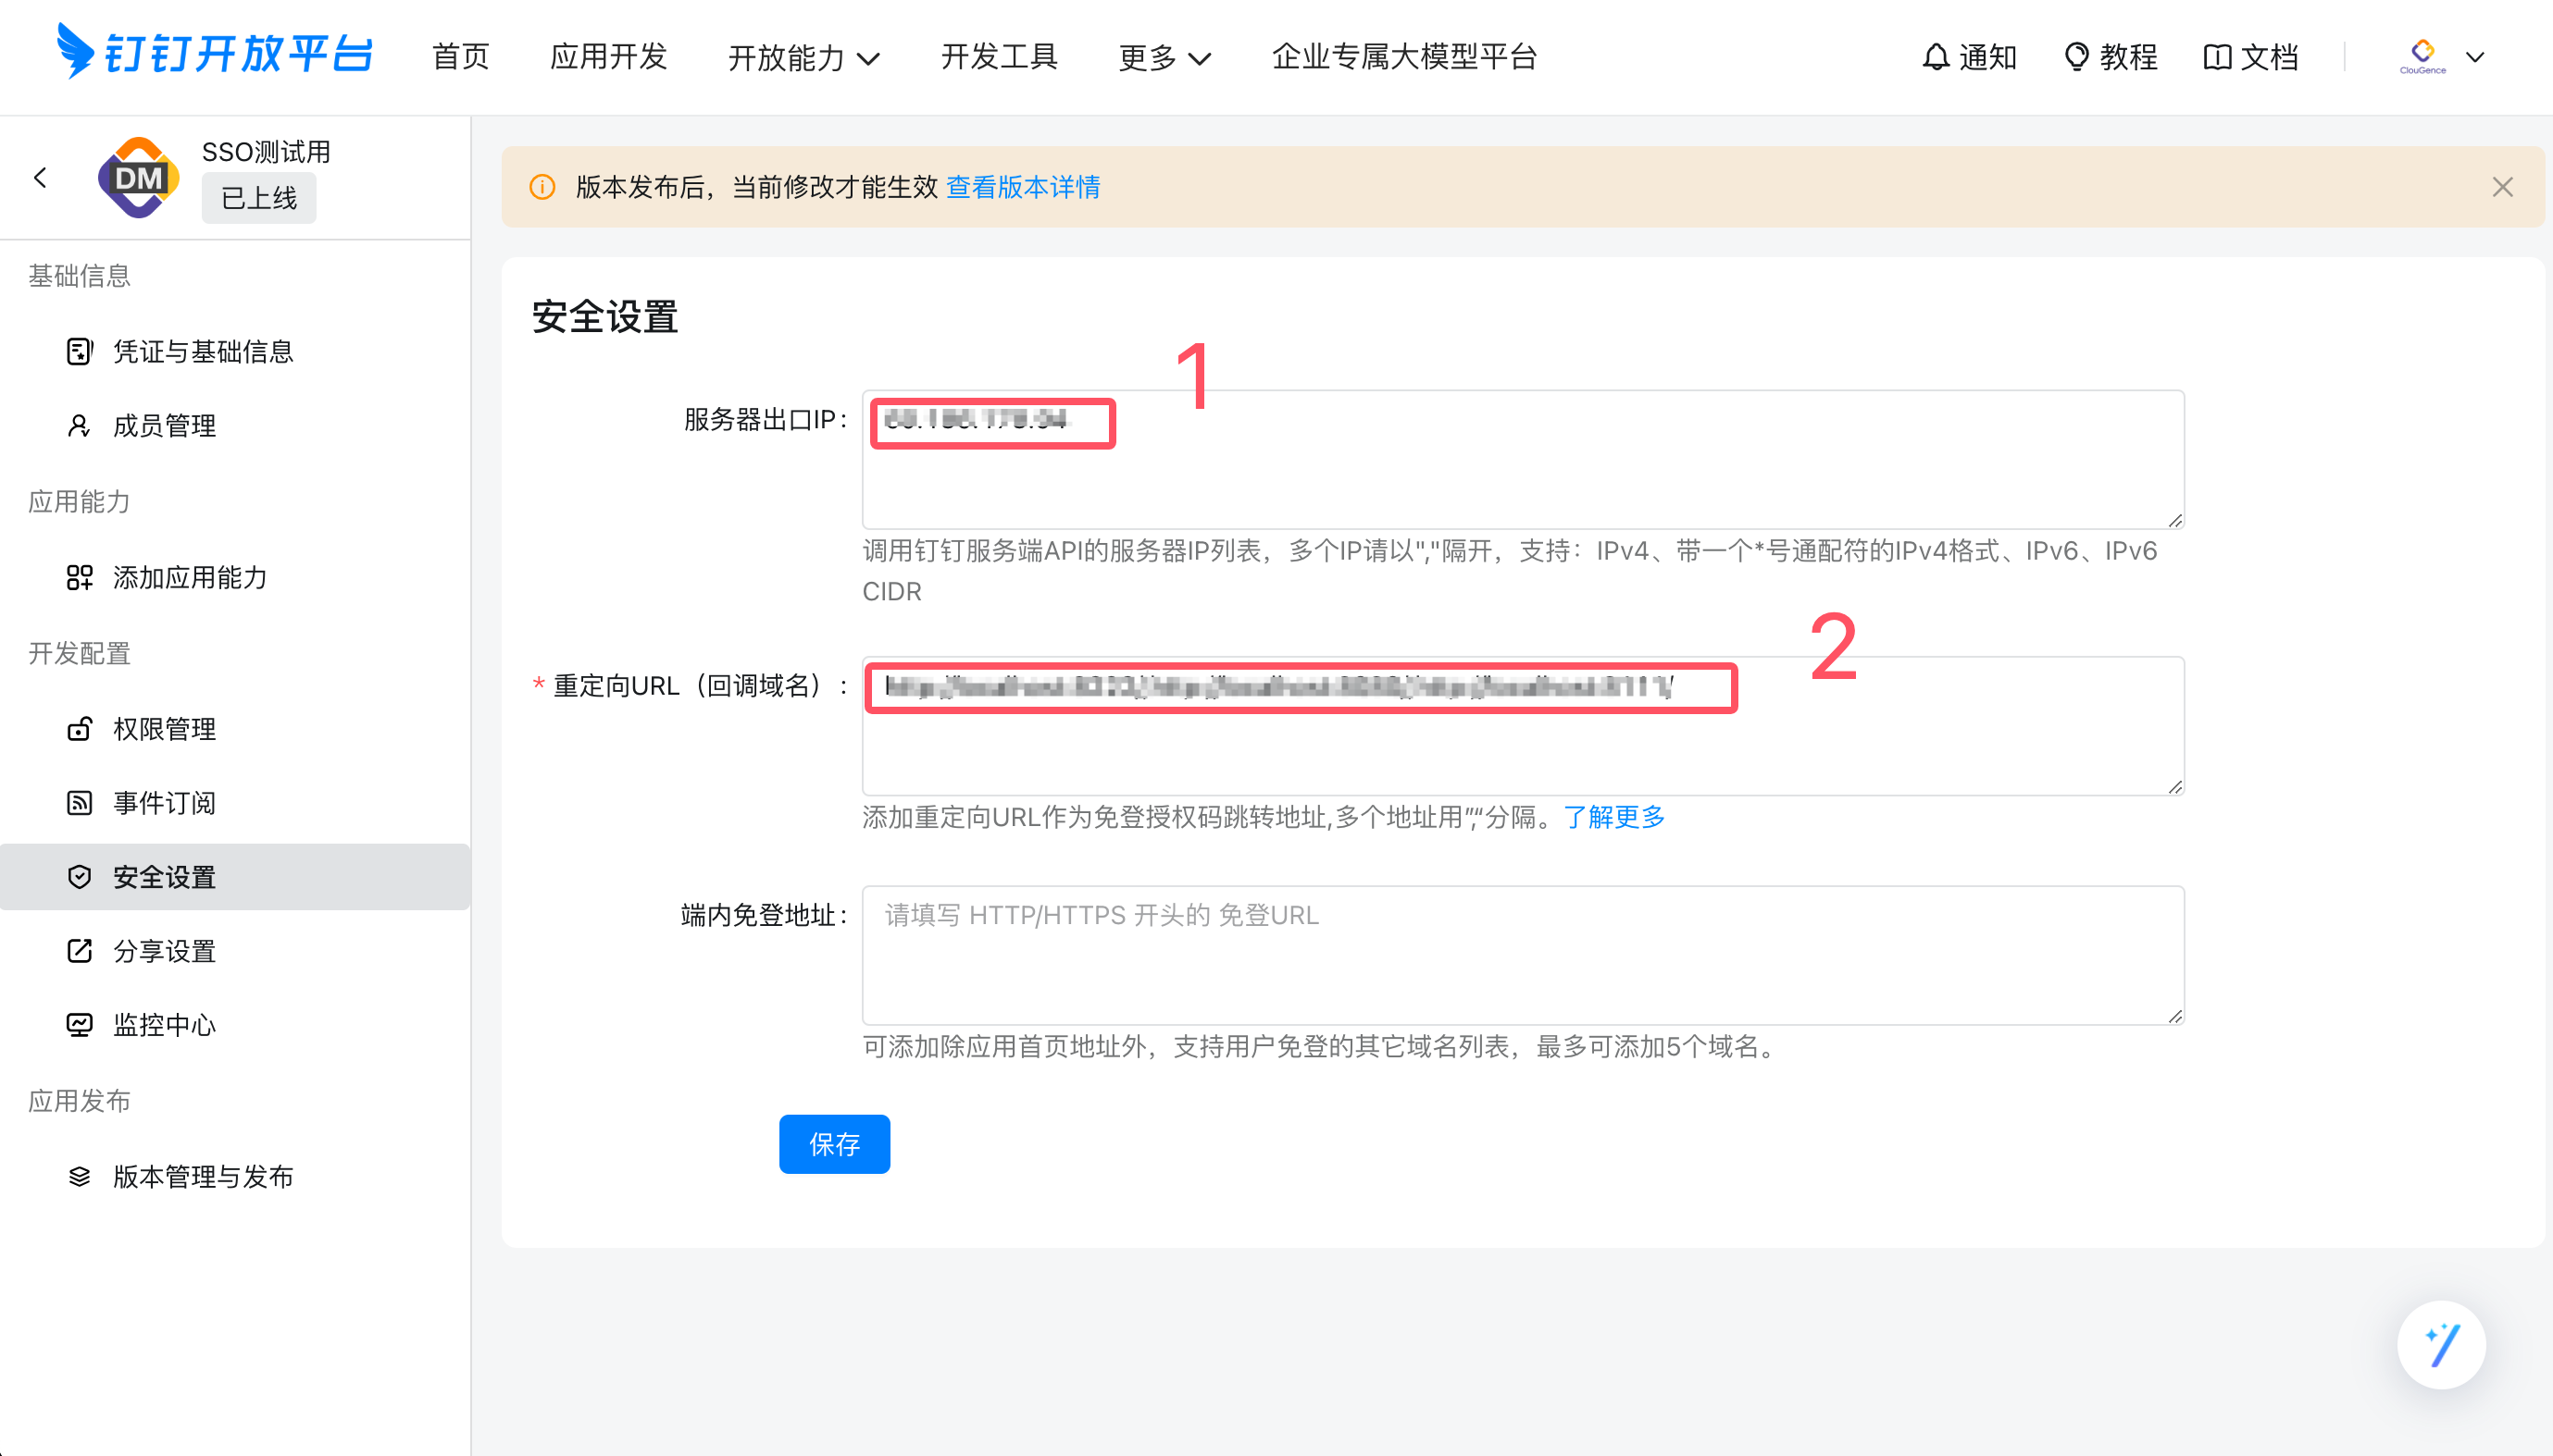Open the account avatar dropdown chevron

pyautogui.click(x=2474, y=57)
